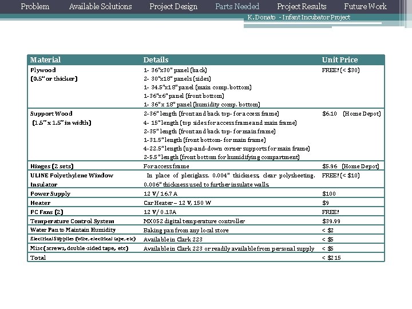Screen dimensions: 412x309
Task: Click the '4-22.5" length' corner supports line
Action: (x=227, y=149)
